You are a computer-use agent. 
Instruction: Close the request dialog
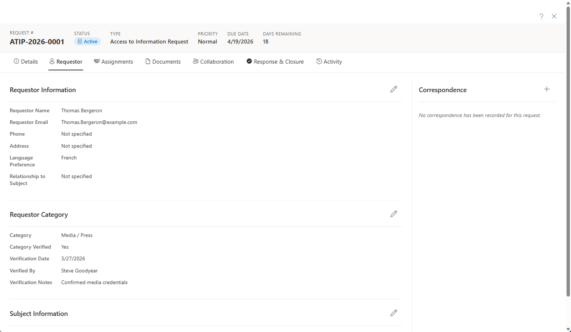[554, 16]
